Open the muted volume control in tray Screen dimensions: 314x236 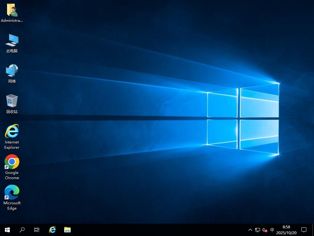[265, 230]
